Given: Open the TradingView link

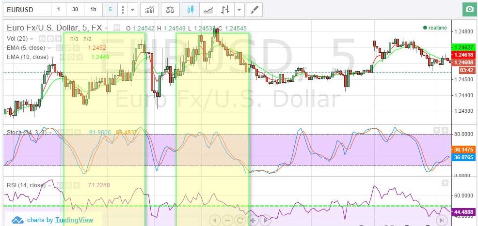Looking at the screenshot, I should point(74,220).
